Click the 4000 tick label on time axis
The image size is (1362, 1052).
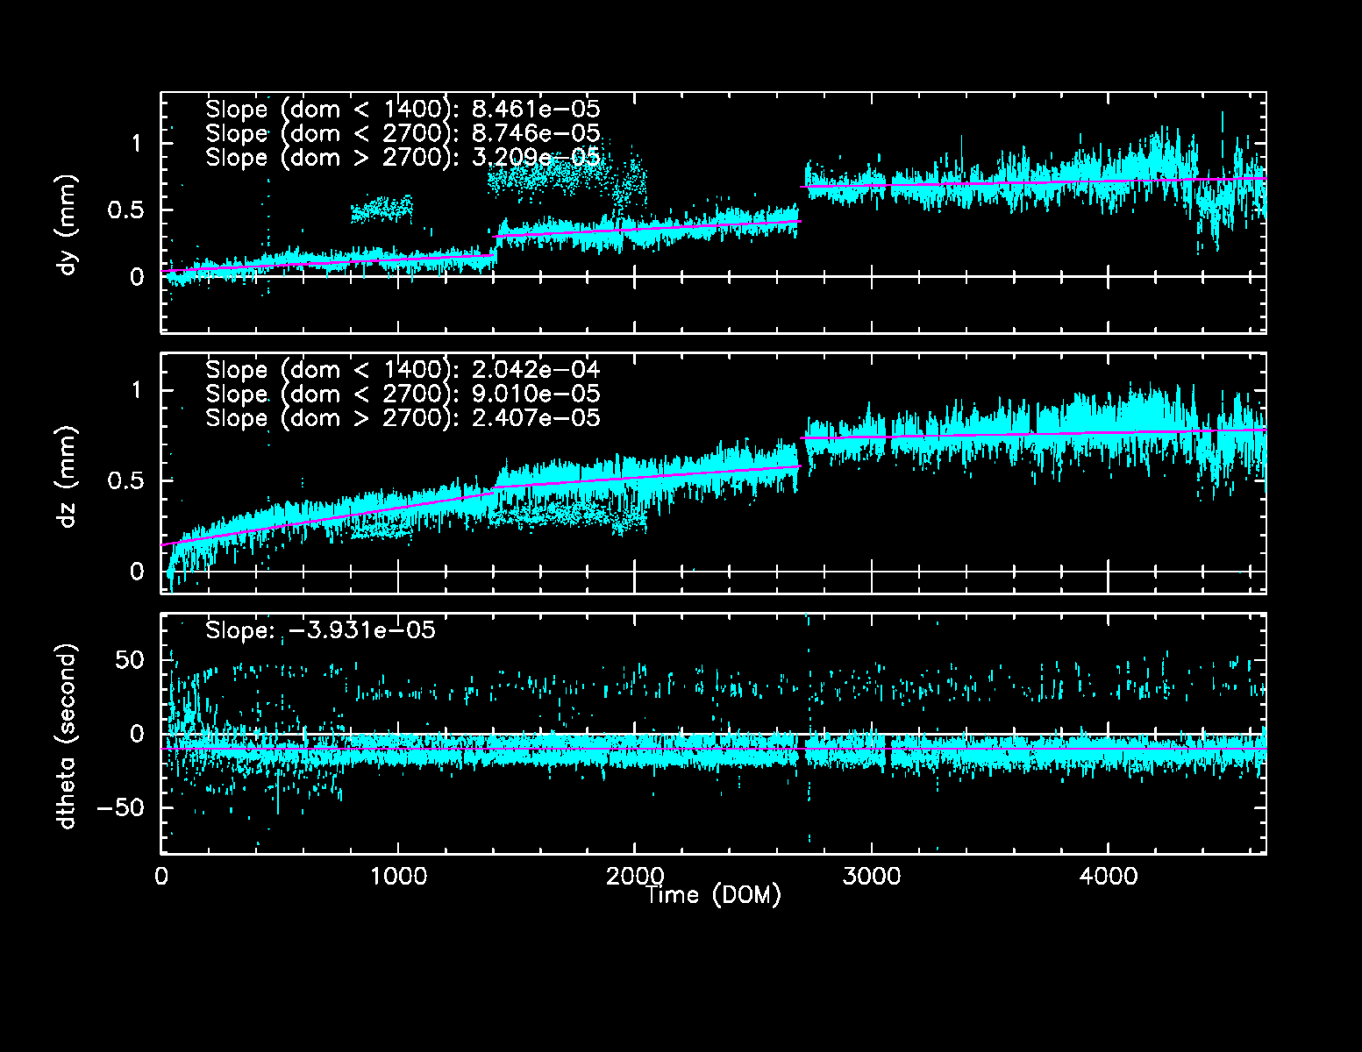coord(1108,877)
